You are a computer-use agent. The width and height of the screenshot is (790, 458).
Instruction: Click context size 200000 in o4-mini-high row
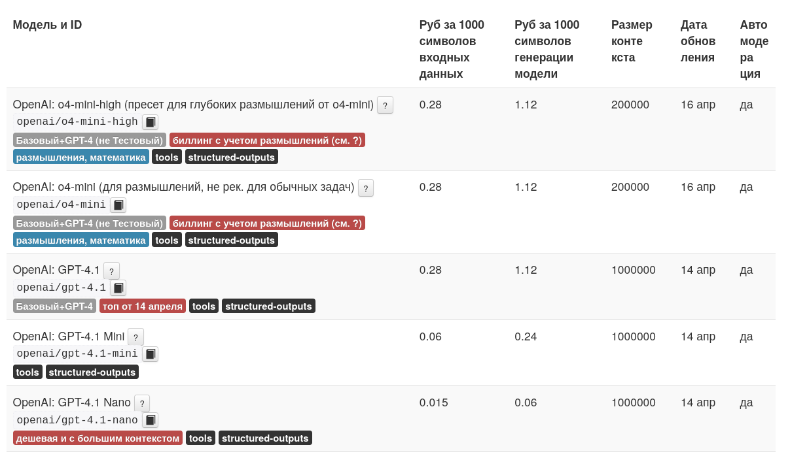click(630, 105)
